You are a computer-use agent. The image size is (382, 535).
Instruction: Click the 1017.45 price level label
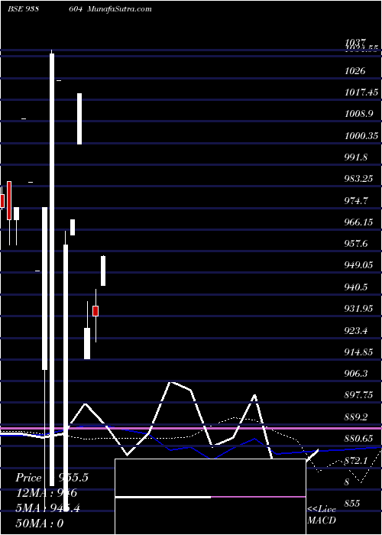click(361, 92)
